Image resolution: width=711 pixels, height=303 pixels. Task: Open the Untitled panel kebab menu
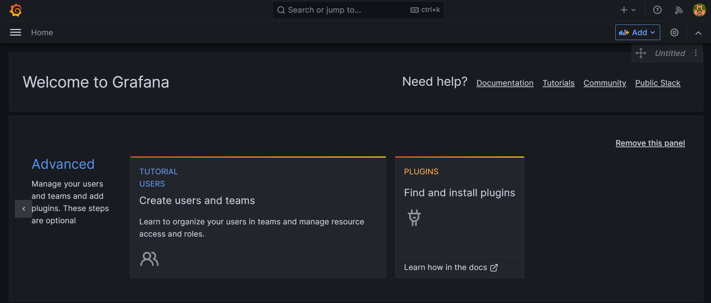tap(696, 53)
